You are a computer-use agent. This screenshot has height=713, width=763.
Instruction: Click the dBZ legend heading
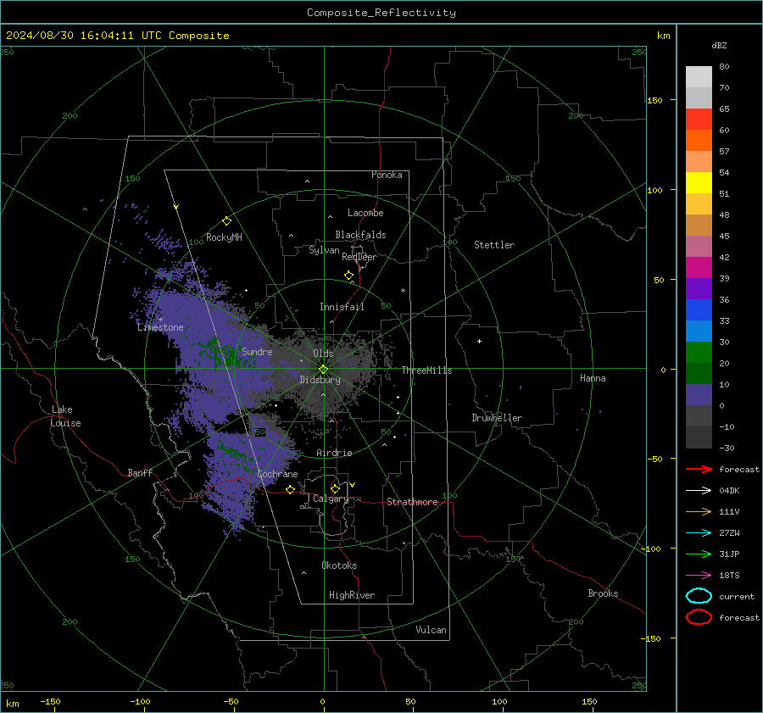pos(719,45)
